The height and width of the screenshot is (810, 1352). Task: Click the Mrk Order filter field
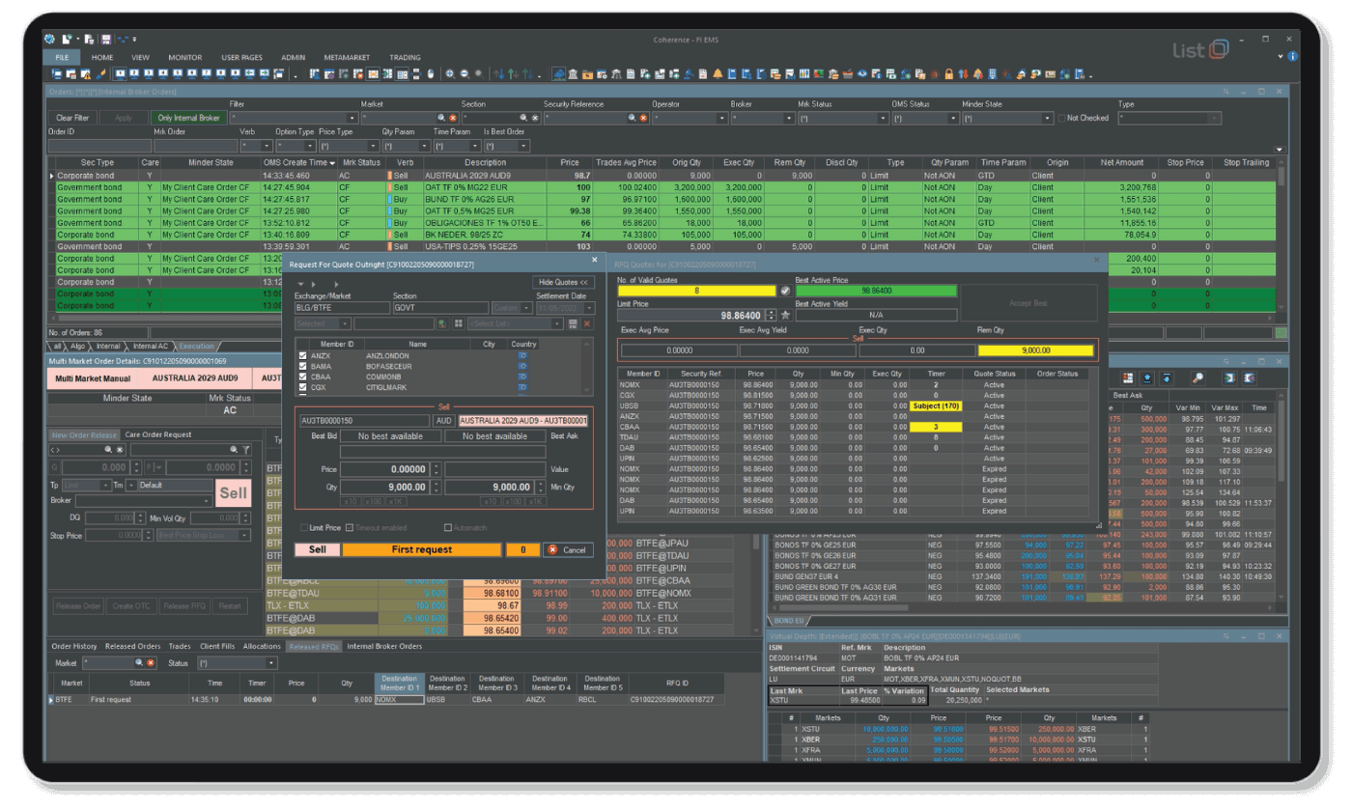tap(196, 146)
